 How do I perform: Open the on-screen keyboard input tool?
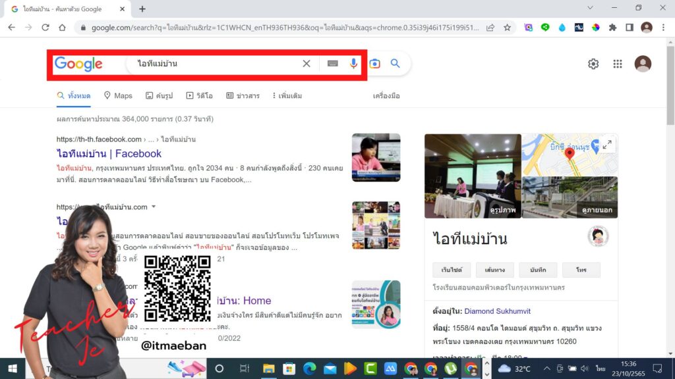click(x=332, y=64)
